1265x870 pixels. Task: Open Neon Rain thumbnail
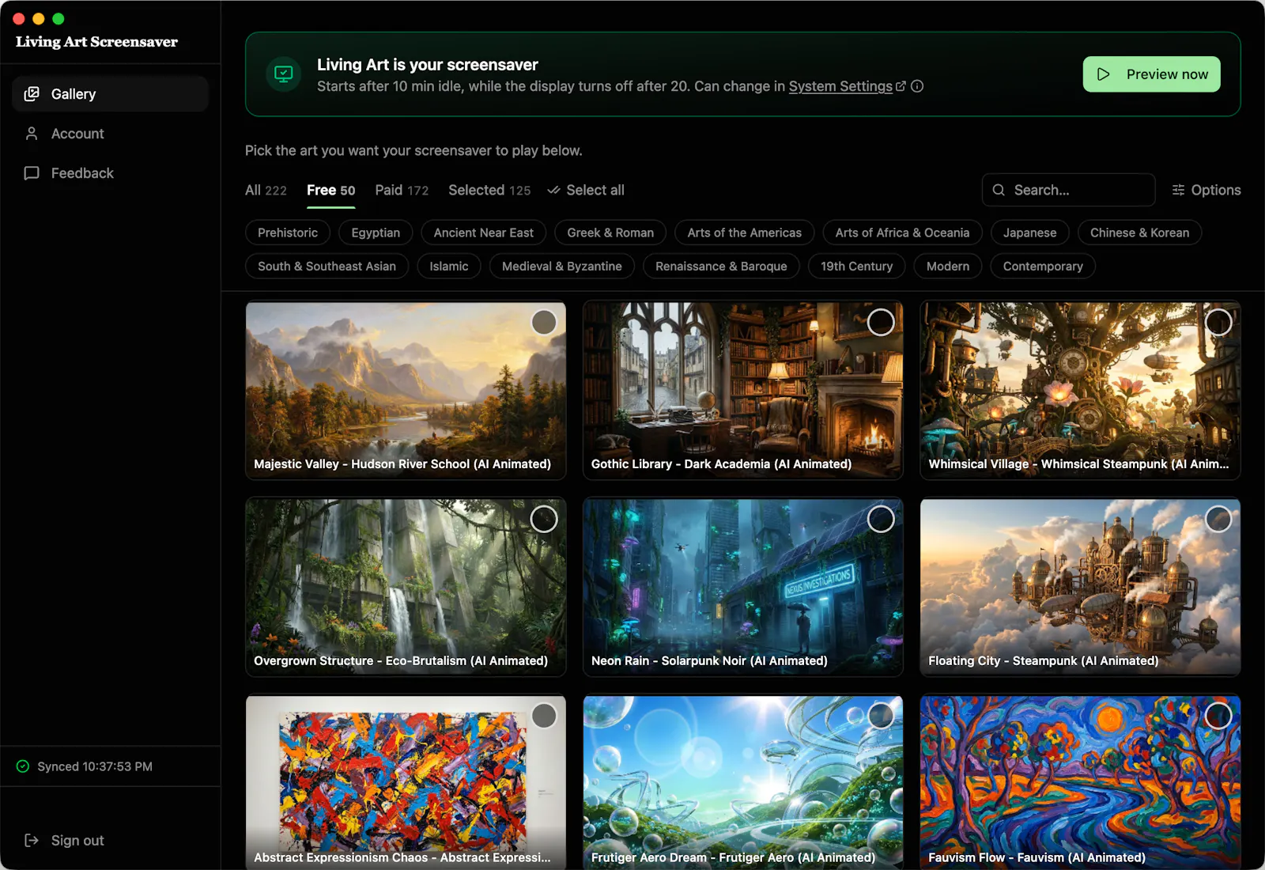tap(743, 587)
